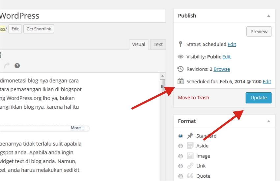Edit the post Status link
Image resolution: width=280 pixels, height=181 pixels.
(232, 44)
